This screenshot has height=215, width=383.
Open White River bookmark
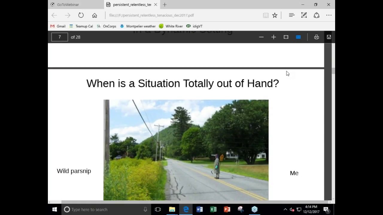(171, 26)
